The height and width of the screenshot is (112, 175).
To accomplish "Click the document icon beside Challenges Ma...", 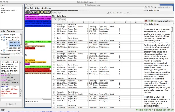I will coord(7,43).
